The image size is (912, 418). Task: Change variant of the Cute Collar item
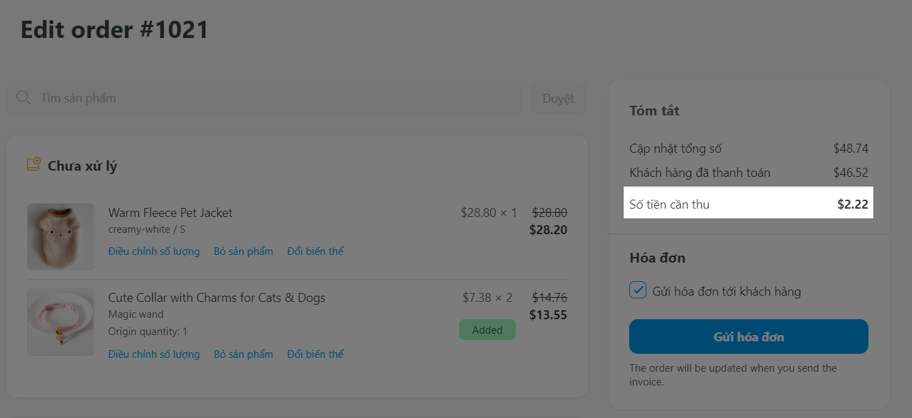tap(315, 354)
